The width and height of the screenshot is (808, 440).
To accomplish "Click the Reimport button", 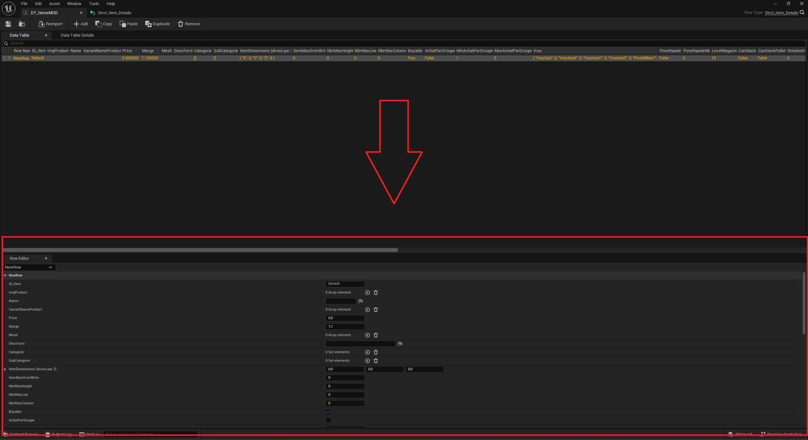I will (51, 24).
